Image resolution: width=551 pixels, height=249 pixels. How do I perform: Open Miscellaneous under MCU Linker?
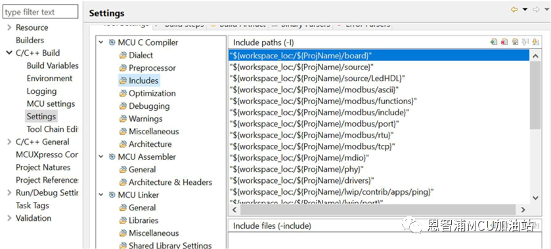[154, 233]
